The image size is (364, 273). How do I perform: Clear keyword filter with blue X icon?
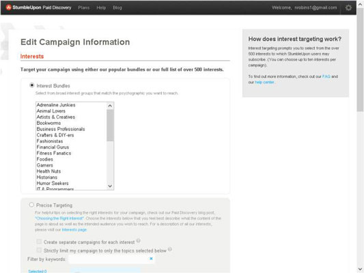click(151, 259)
